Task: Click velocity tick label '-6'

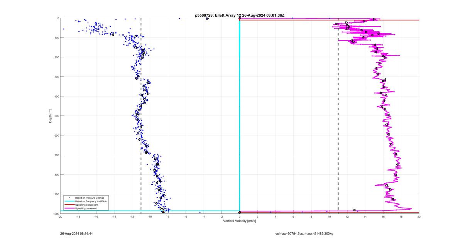Action: tap(186, 217)
